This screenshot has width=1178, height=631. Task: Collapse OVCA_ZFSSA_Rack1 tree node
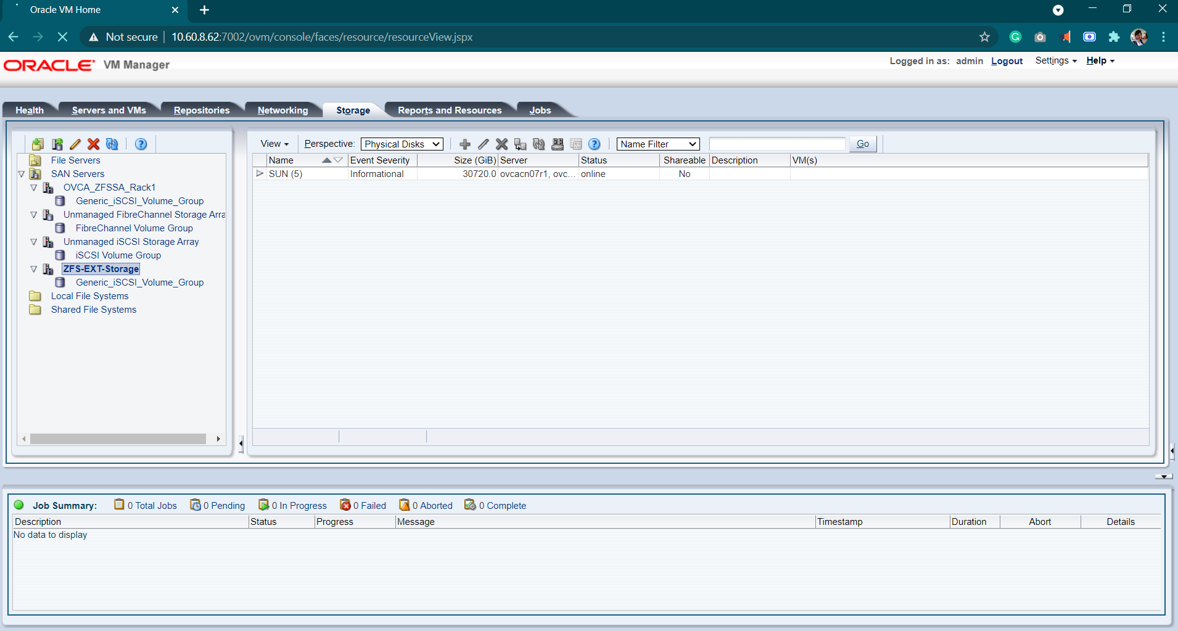coord(34,188)
